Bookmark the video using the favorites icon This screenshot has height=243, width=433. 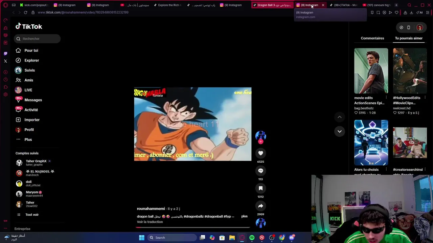pos(260,188)
